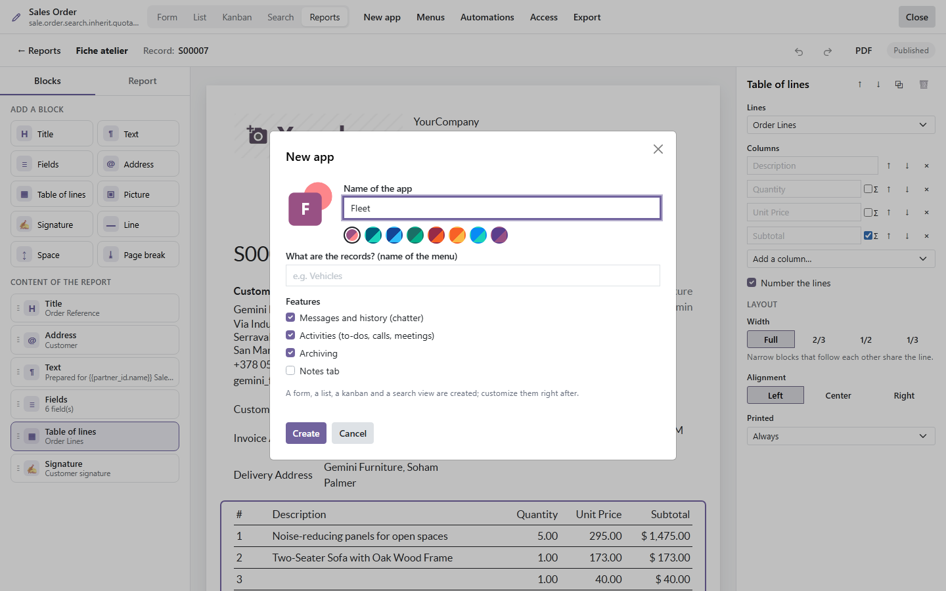Viewport: 946px width, 591px height.
Task: Open the Search tab
Action: 281,17
